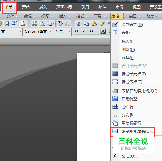Switch to the 邮件 ribbon tab

102,7
